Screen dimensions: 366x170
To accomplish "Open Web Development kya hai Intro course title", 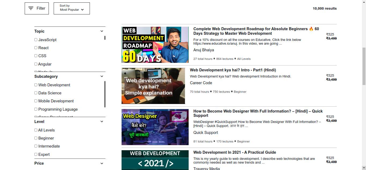I will 233,70.
